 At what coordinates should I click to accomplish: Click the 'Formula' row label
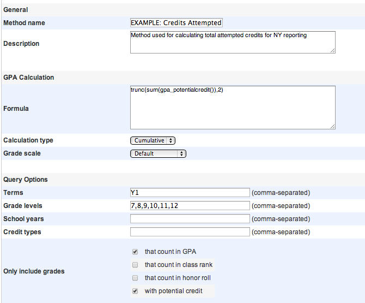[16, 109]
